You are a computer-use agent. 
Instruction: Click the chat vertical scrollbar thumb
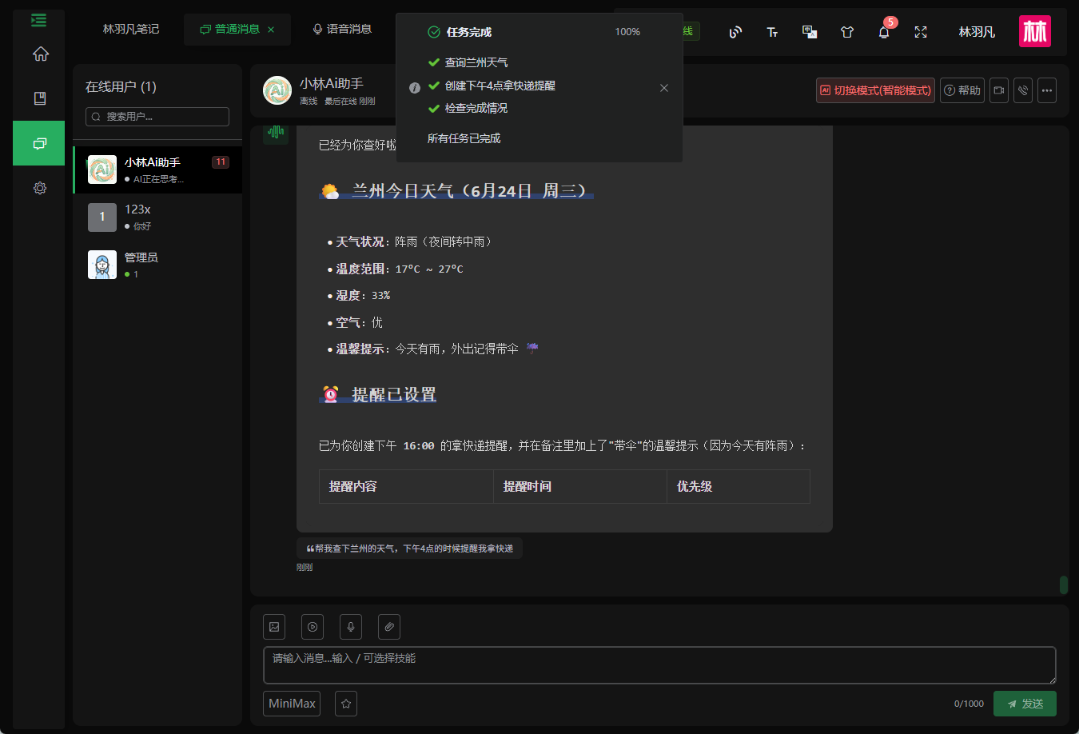tap(1064, 584)
